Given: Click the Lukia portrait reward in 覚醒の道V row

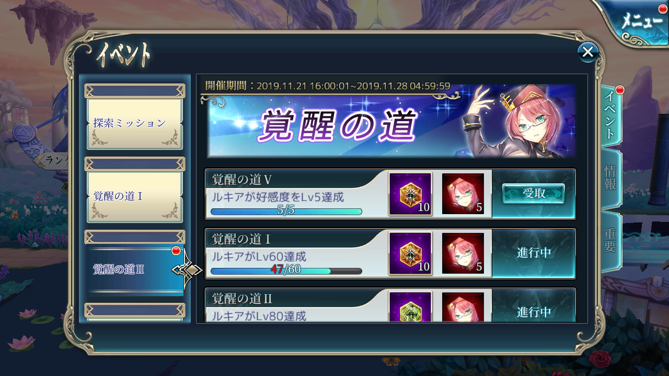Looking at the screenshot, I should 463,194.
